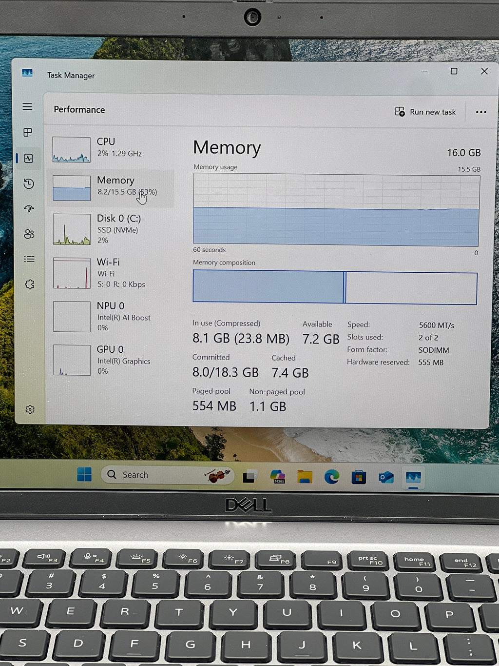Open Microsoft Store from the taskbar
The height and width of the screenshot is (666, 499).
[x=359, y=477]
